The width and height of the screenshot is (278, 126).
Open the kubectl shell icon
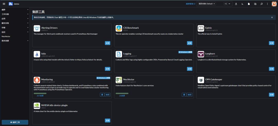[242, 4]
